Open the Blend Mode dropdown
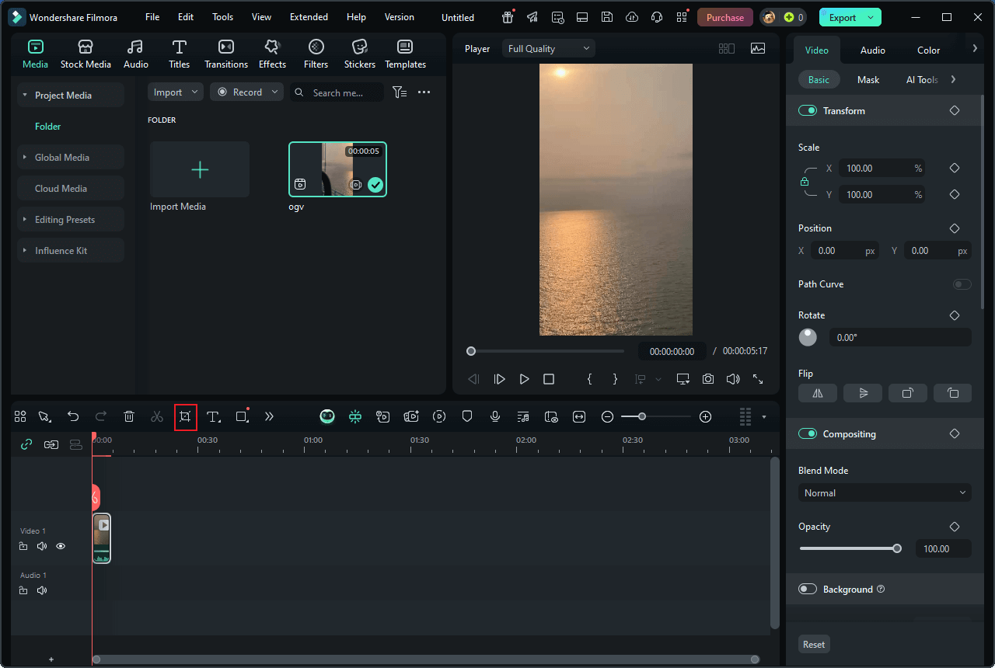Image resolution: width=995 pixels, height=668 pixels. [x=885, y=493]
